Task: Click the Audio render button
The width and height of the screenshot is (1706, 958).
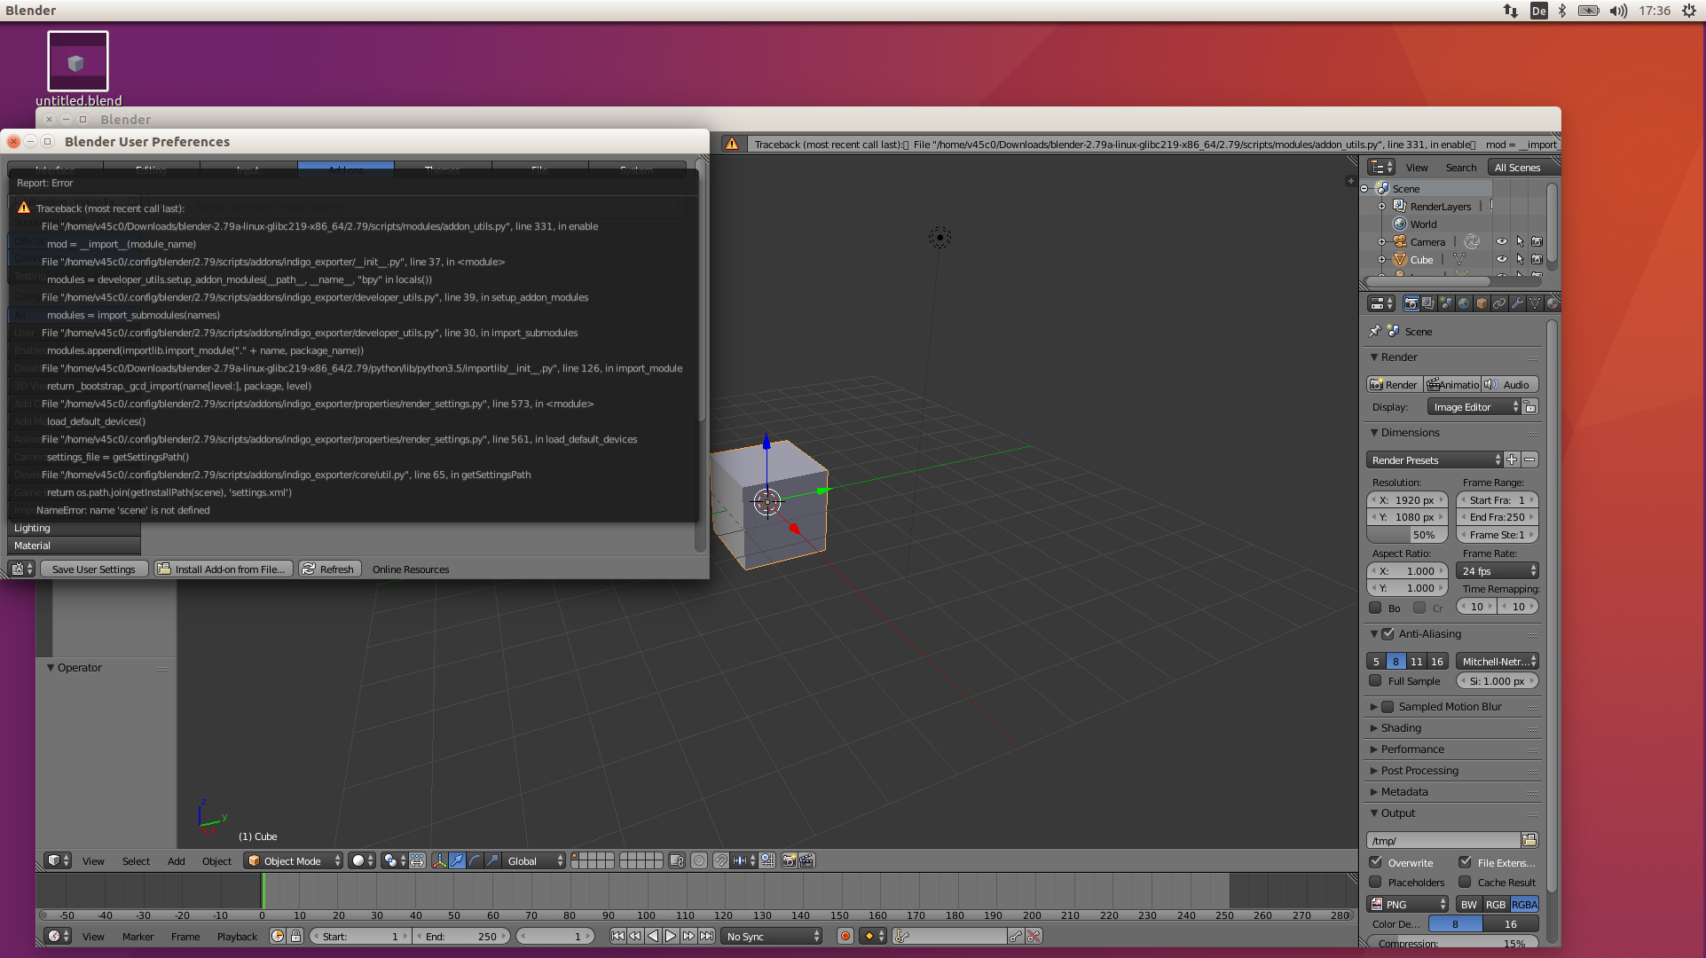Action: (1510, 384)
